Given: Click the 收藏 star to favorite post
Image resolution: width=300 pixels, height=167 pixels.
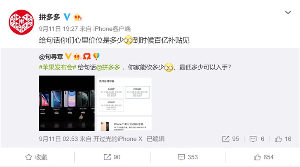Looking at the screenshot, I should (x=36, y=157).
